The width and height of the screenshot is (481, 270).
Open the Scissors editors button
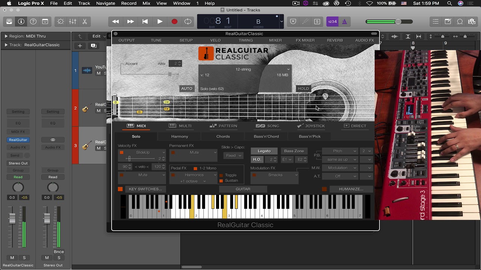pyautogui.click(x=85, y=22)
